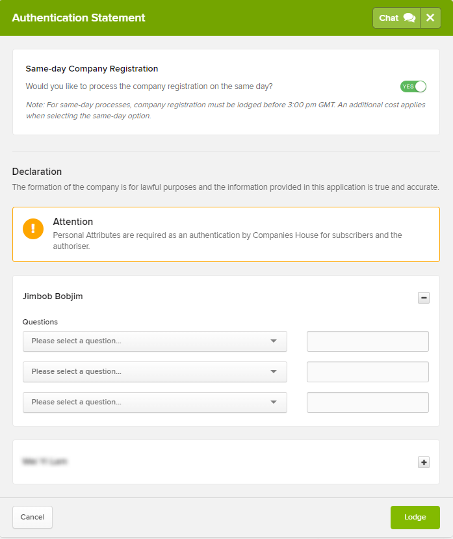
Task: Click the first dropdown's arrow icon
Action: pos(274,341)
